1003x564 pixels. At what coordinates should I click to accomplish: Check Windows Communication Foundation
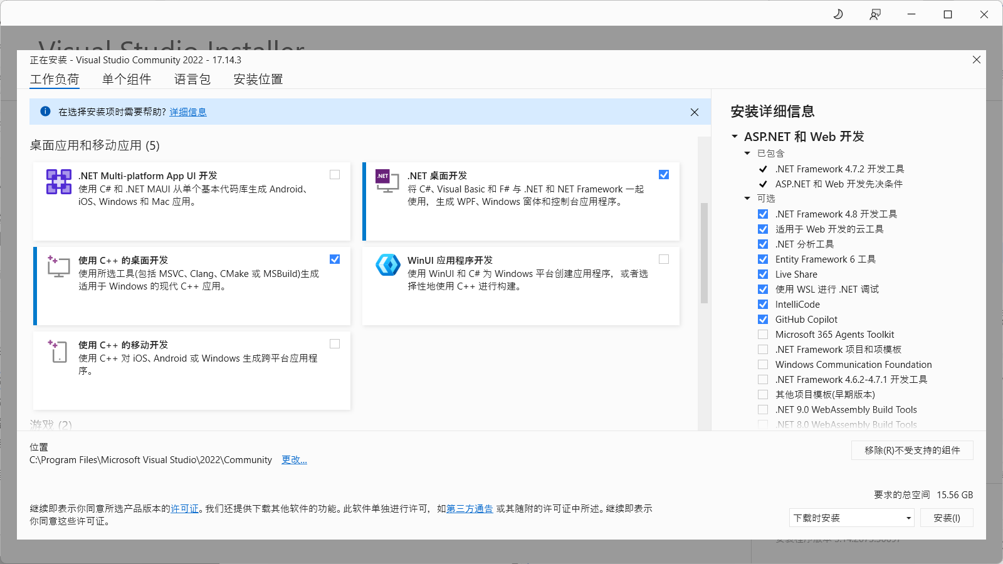point(763,365)
